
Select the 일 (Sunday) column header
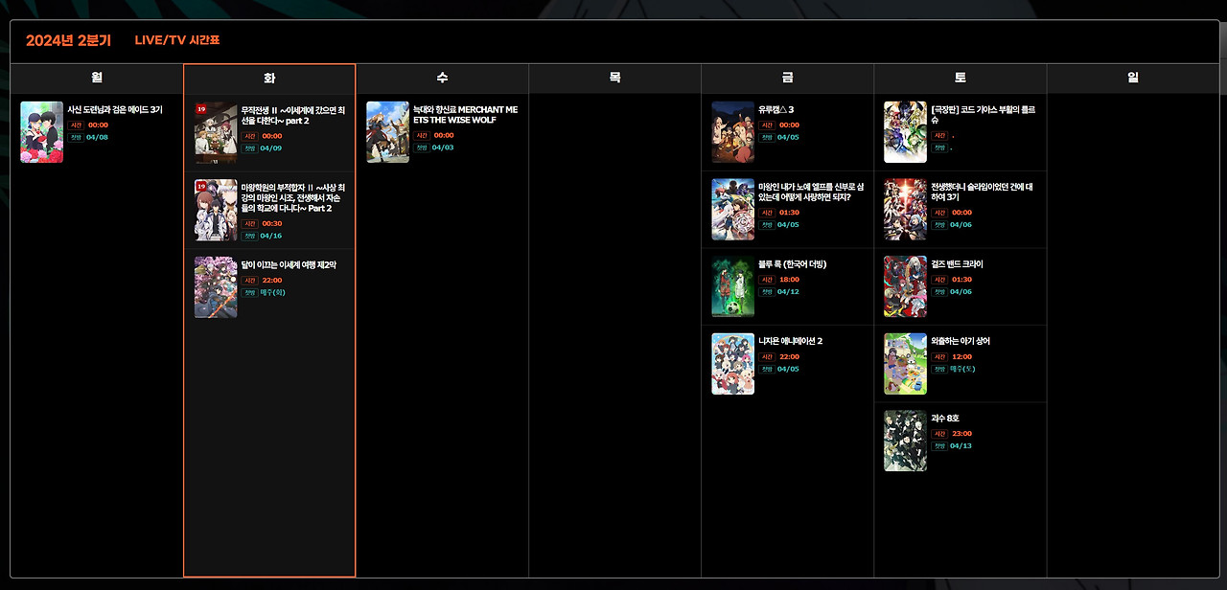pos(1133,78)
